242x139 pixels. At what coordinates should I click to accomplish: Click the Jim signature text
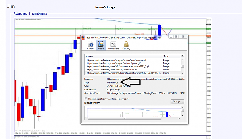tap(11, 7)
